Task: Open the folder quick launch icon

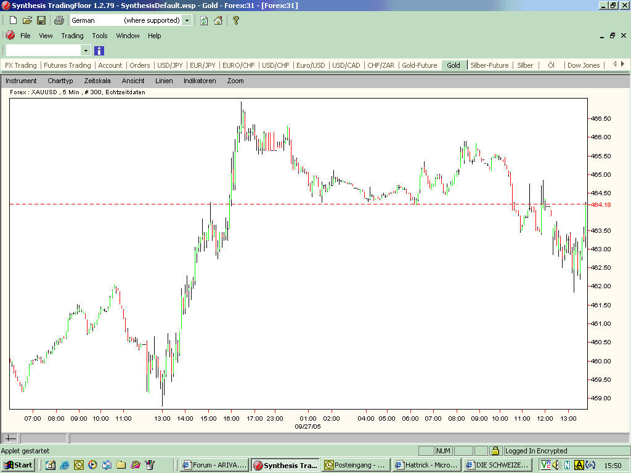Action: point(121,465)
